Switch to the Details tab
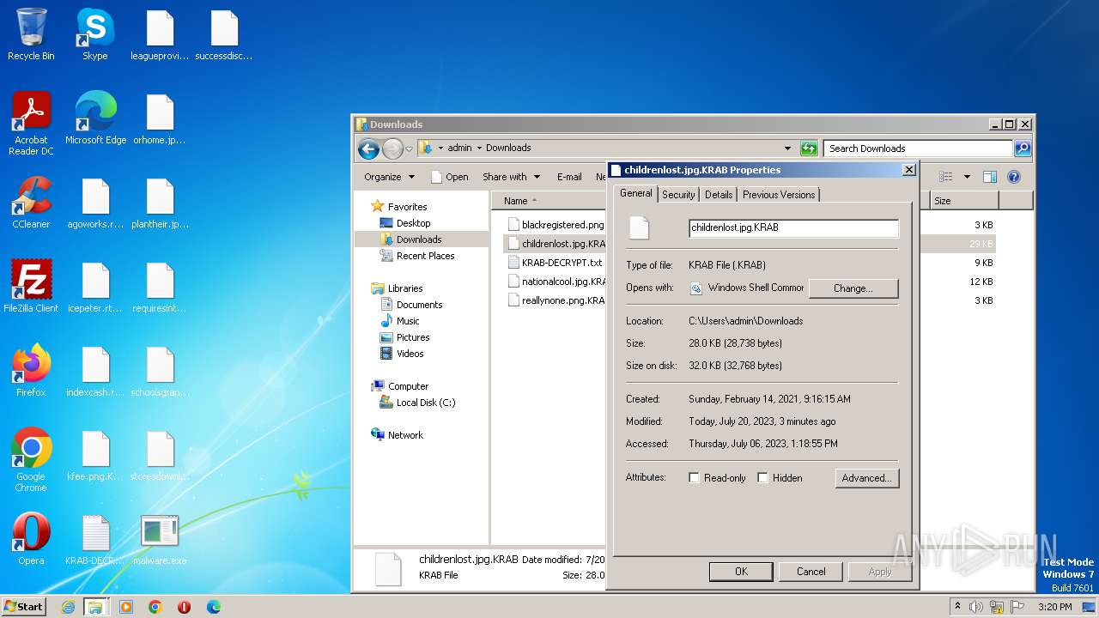Image resolution: width=1099 pixels, height=618 pixels. point(719,195)
